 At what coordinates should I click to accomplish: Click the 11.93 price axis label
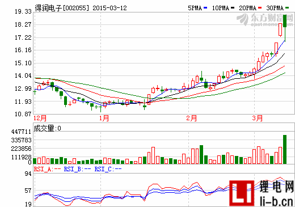coord(23,102)
